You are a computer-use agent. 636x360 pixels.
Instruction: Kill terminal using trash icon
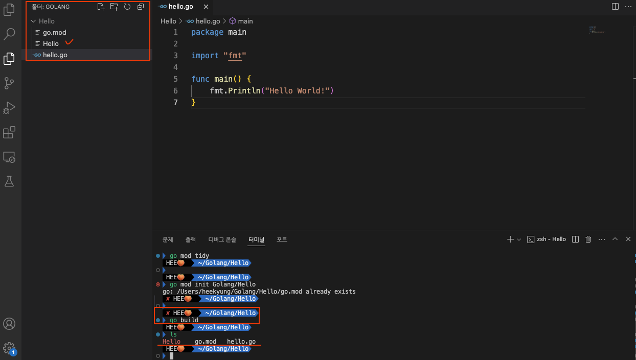click(588, 239)
